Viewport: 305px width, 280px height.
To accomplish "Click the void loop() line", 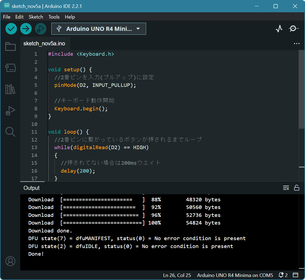I will coord(69,132).
